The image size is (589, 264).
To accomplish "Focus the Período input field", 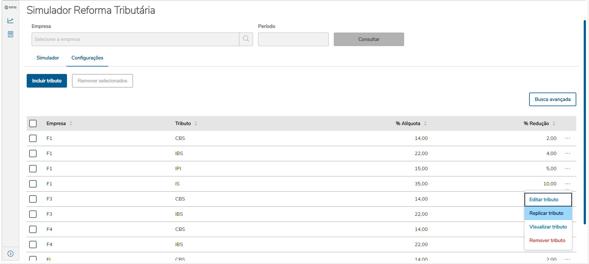I will click(x=293, y=39).
